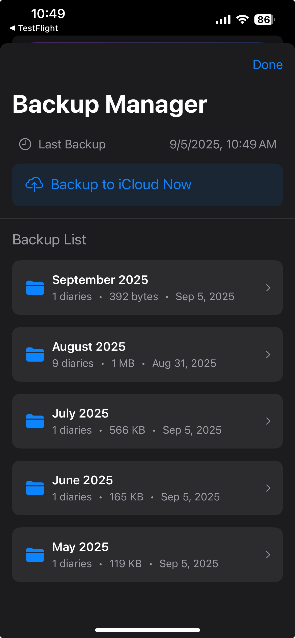Expand July 2025 backup chevron
This screenshot has width=295, height=638.
268,421
